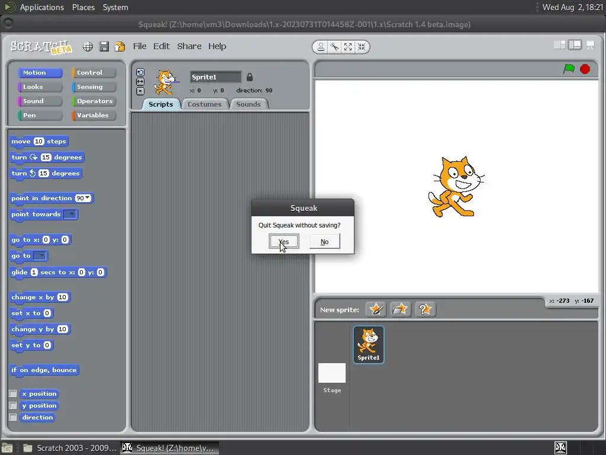Open the Help menu

(x=217, y=46)
